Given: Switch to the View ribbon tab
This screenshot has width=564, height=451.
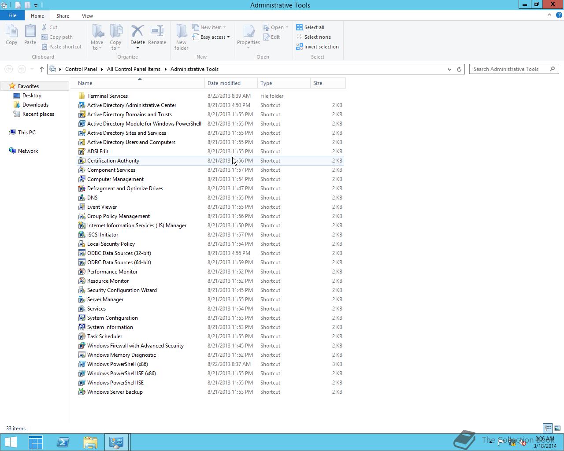Looking at the screenshot, I should pyautogui.click(x=87, y=16).
